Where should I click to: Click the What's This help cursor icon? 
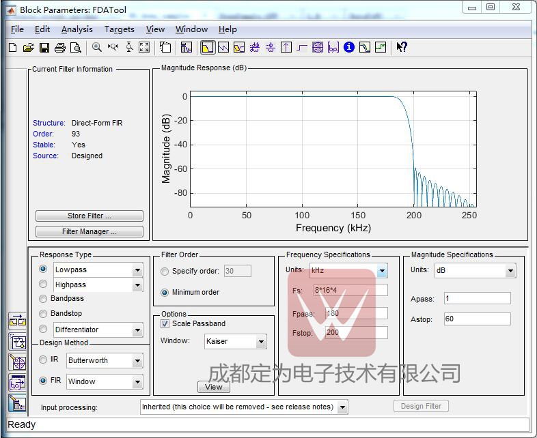click(402, 47)
